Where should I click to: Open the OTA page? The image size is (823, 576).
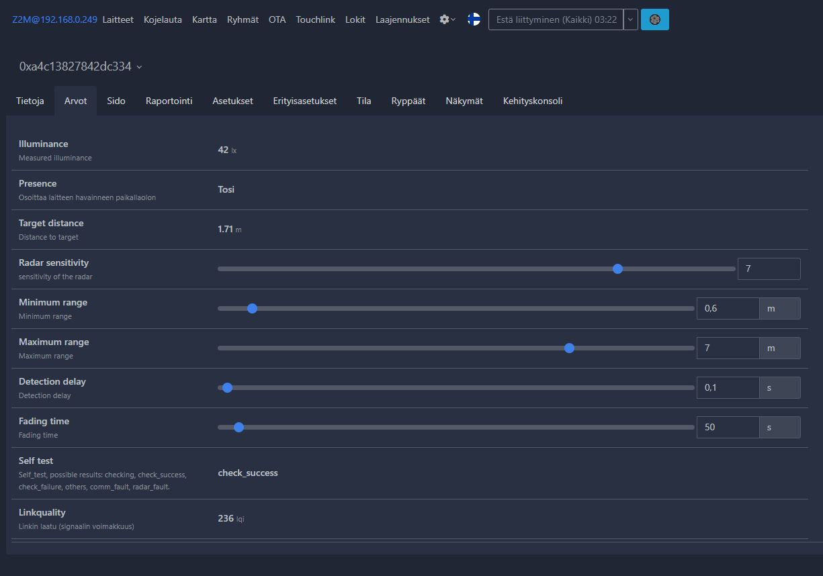tap(277, 19)
